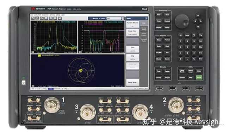Push the Undo utility key
The height and width of the screenshot is (133, 230).
pos(199,71)
